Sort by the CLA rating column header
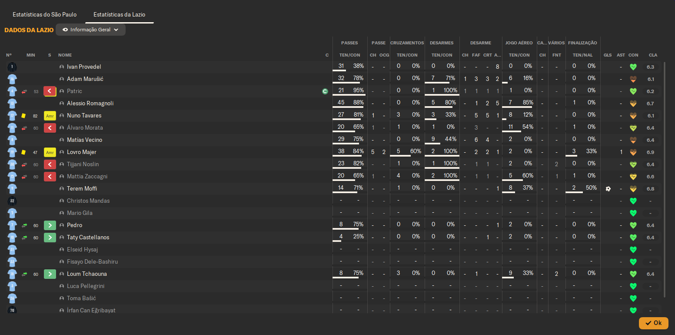Viewport: 675px width, 335px height. (x=653, y=55)
